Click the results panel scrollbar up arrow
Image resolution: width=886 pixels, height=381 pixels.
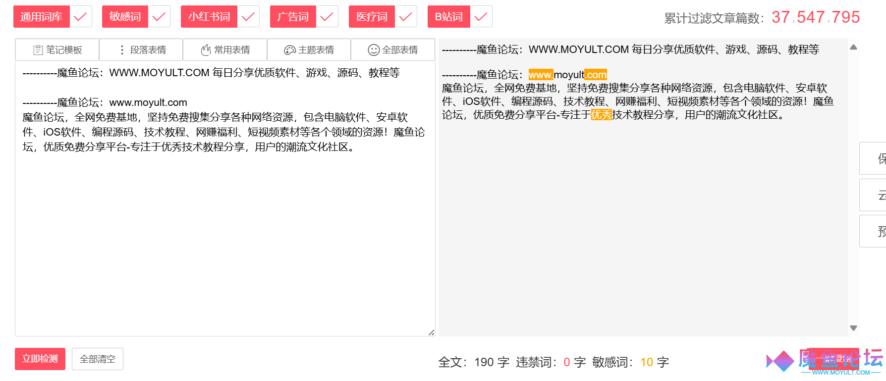pyautogui.click(x=853, y=48)
